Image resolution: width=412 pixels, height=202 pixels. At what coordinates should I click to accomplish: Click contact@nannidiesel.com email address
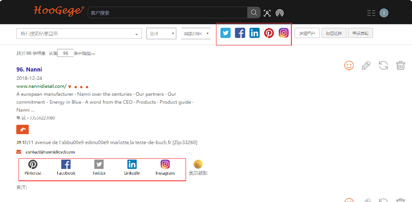click(50, 152)
